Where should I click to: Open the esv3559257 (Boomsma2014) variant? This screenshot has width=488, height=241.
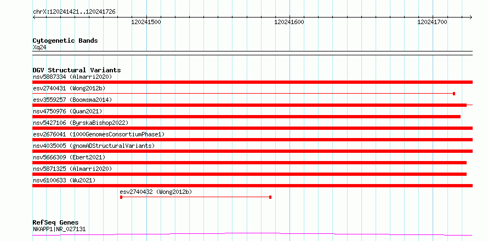(x=72, y=100)
